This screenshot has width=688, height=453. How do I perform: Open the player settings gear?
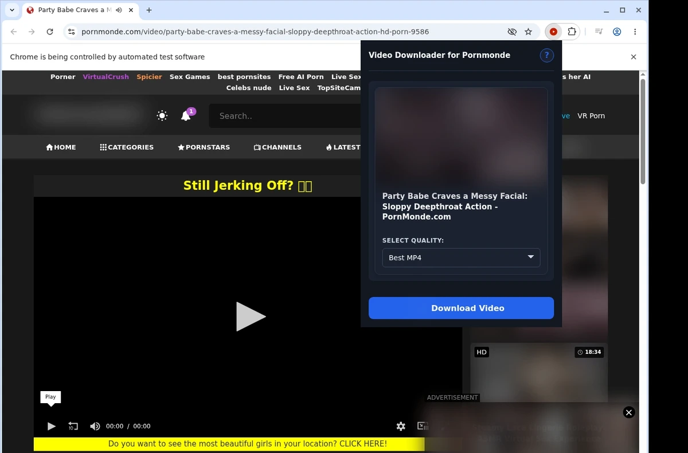click(401, 426)
